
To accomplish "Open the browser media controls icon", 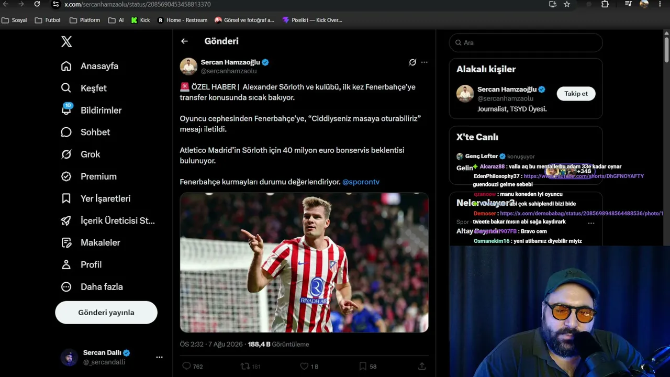I will (x=628, y=4).
